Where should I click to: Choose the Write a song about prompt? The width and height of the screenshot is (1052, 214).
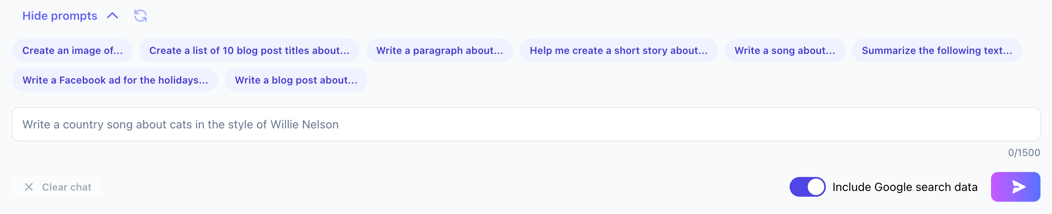pos(785,50)
